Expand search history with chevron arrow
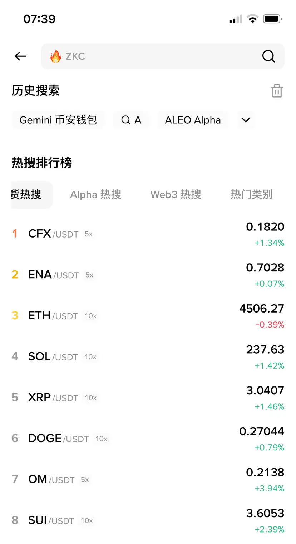Image resolution: width=296 pixels, height=544 pixels. 246,120
